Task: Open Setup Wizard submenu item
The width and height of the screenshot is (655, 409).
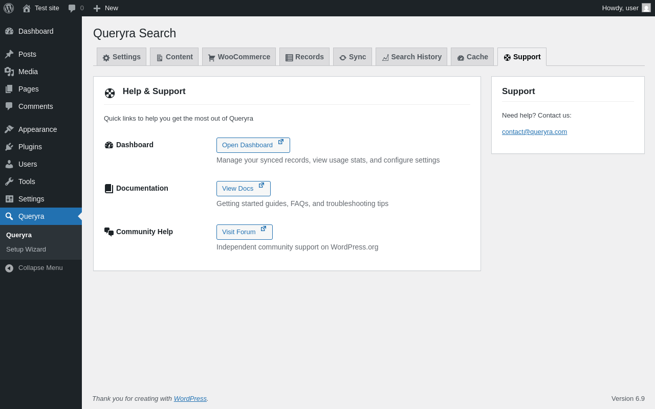Action: point(26,249)
